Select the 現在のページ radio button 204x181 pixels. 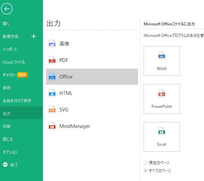(x=145, y=163)
